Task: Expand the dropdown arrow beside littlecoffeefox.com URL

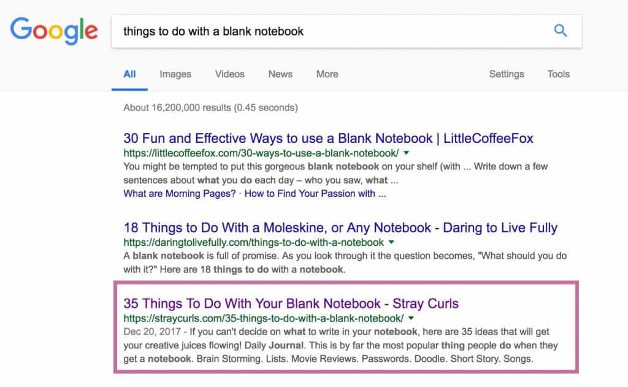Action: click(x=406, y=153)
